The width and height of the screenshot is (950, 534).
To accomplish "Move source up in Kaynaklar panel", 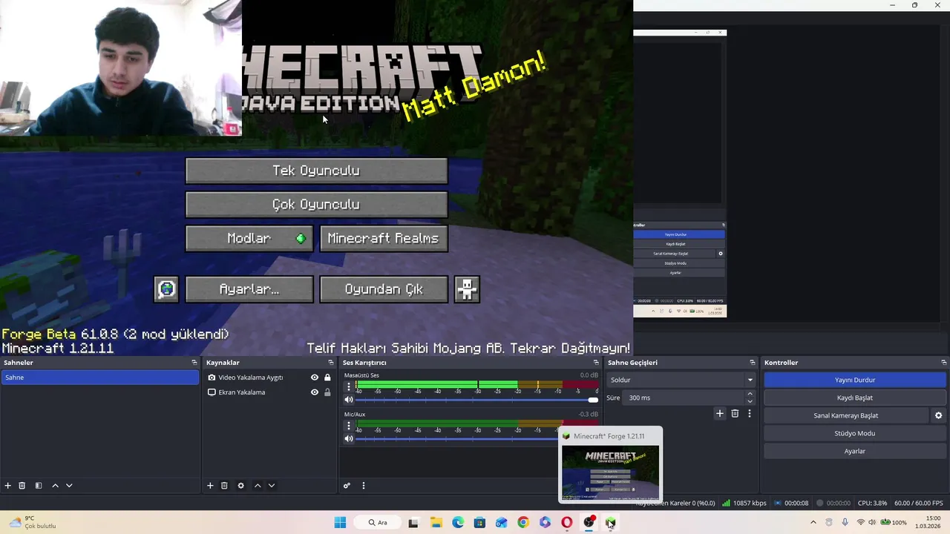I will [x=258, y=486].
